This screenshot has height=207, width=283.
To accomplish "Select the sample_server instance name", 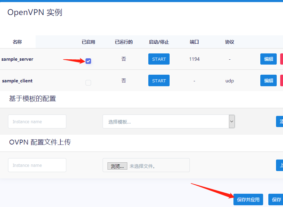I will (17, 59).
